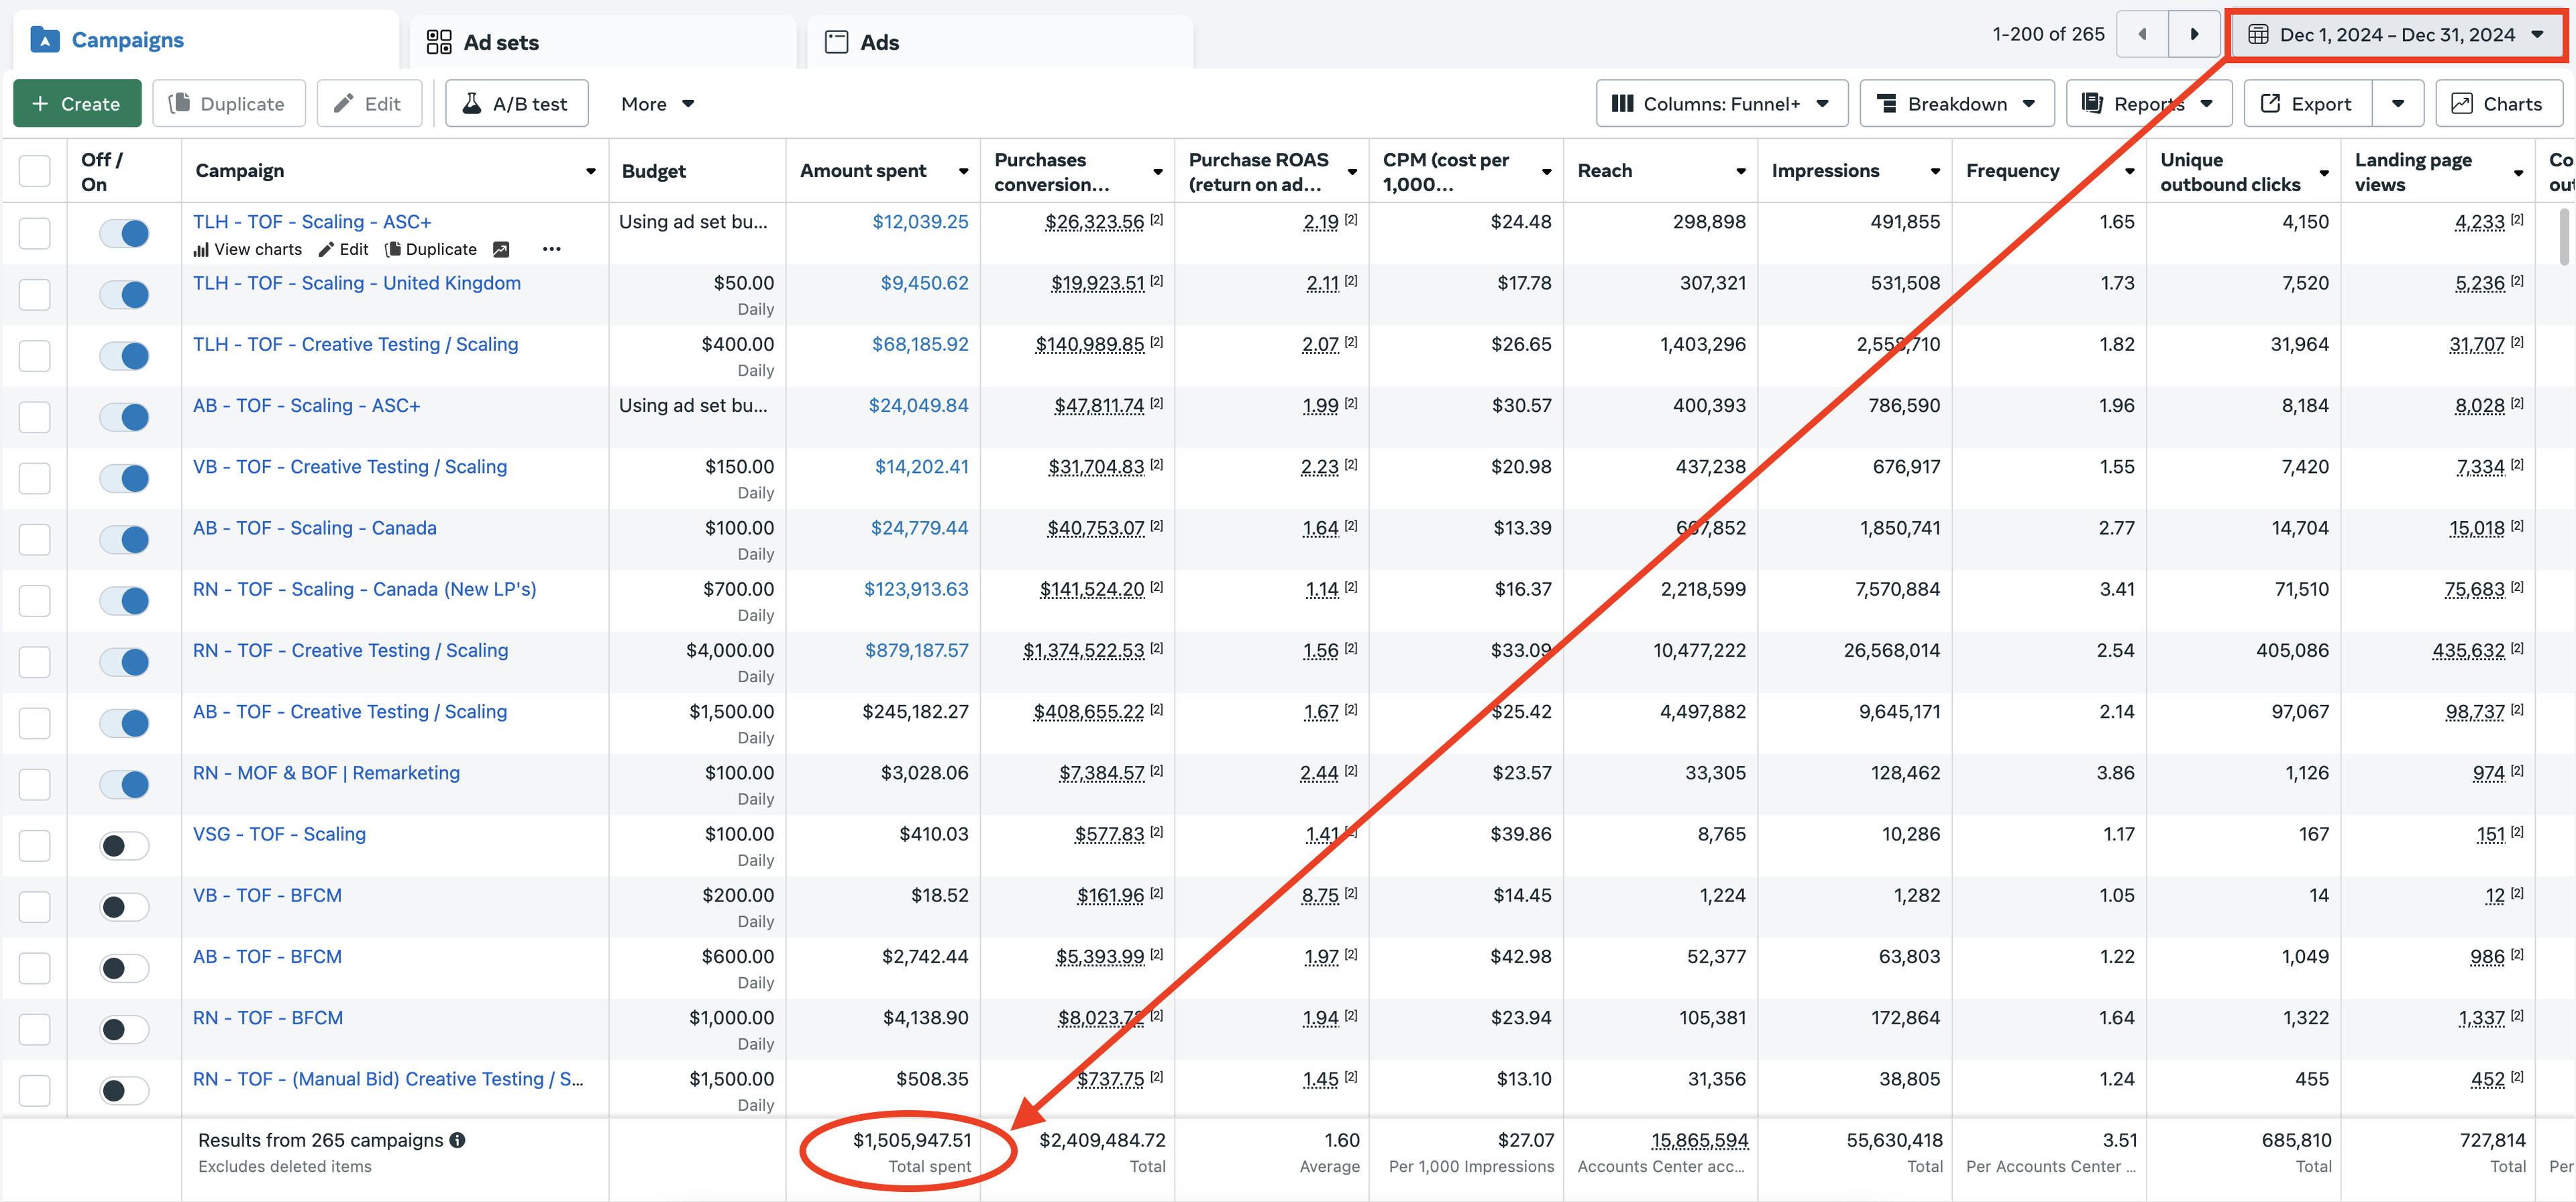
Task: Click the Create button
Action: coord(77,103)
